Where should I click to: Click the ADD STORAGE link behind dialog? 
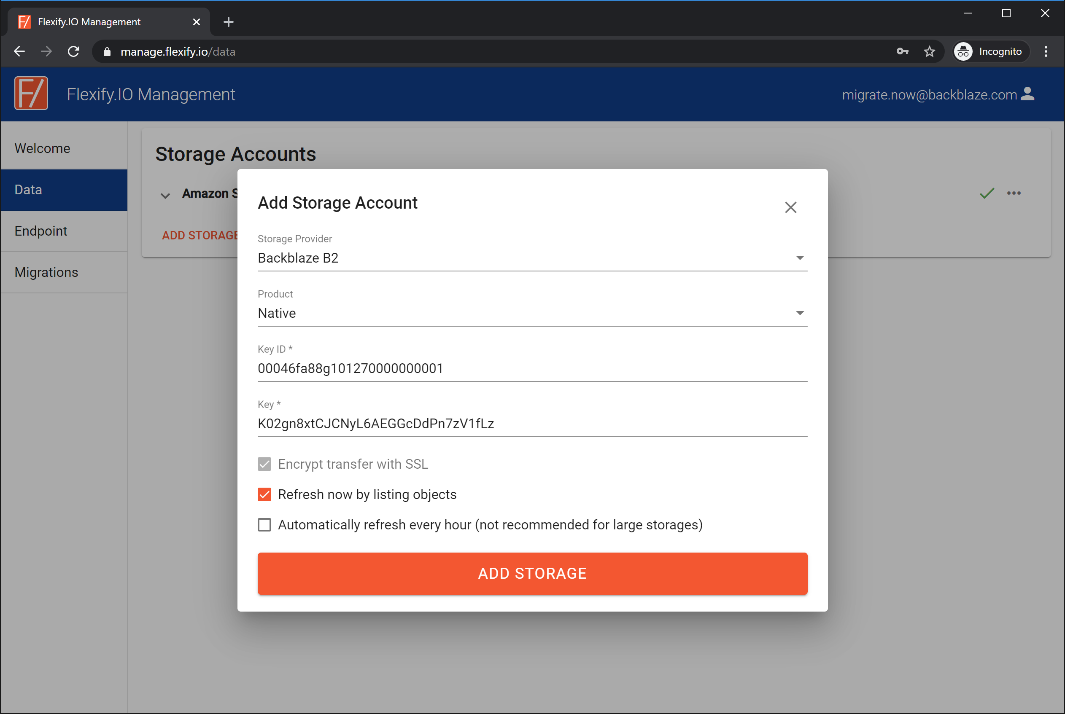[200, 236]
